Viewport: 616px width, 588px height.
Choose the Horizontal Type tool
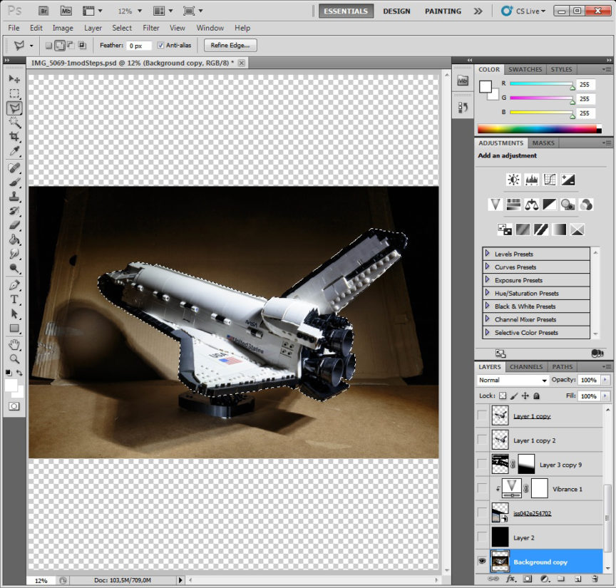pyautogui.click(x=14, y=299)
